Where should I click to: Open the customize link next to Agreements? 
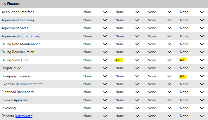coord(31,36)
